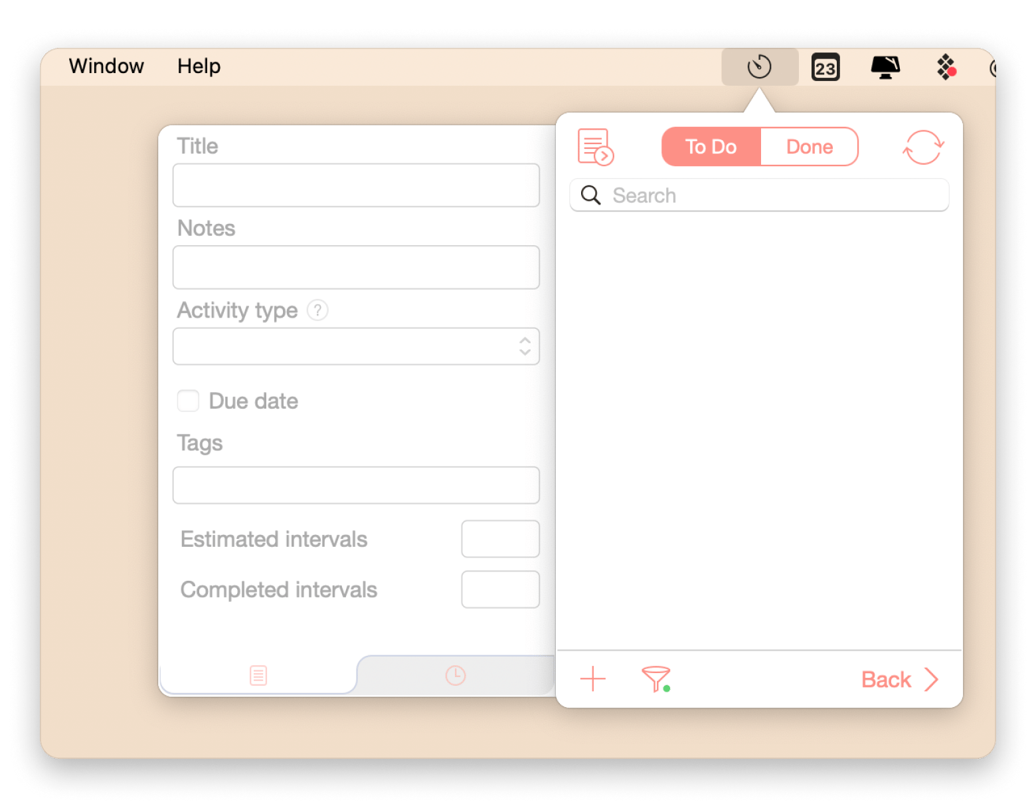1036x812 pixels.
Task: Focus the Title text field
Action: pyautogui.click(x=356, y=185)
